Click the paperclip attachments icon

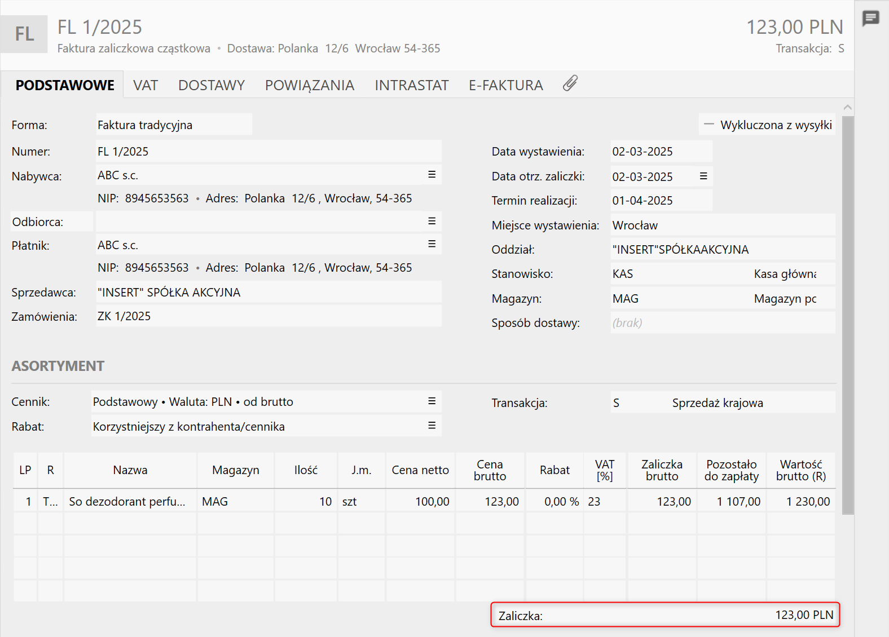[570, 83]
